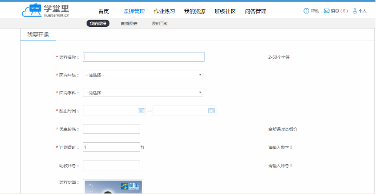This screenshot has width=376, height=194.
Task: Focus the 优惠价格 price field
Action: tap(111, 129)
